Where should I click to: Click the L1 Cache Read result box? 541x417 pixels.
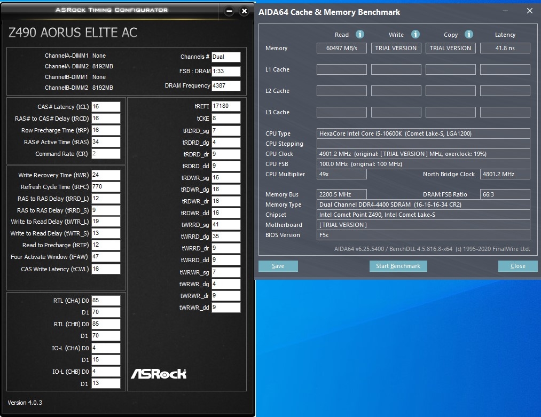pos(342,69)
